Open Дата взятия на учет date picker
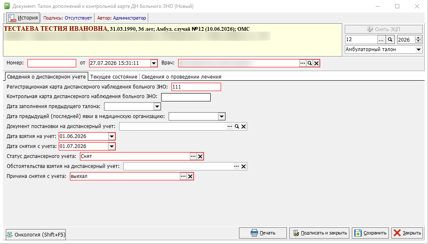Viewport: 428px width, 244px height. [112, 136]
